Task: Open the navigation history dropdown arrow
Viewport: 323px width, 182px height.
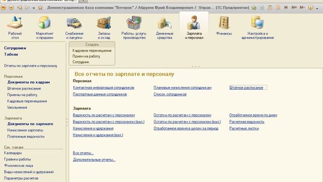Action: pyautogui.click(x=34, y=8)
